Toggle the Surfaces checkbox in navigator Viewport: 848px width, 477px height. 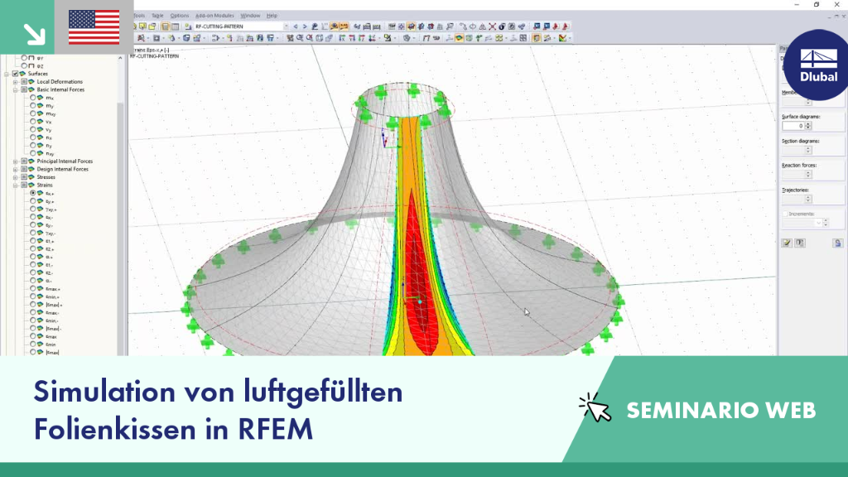16,74
